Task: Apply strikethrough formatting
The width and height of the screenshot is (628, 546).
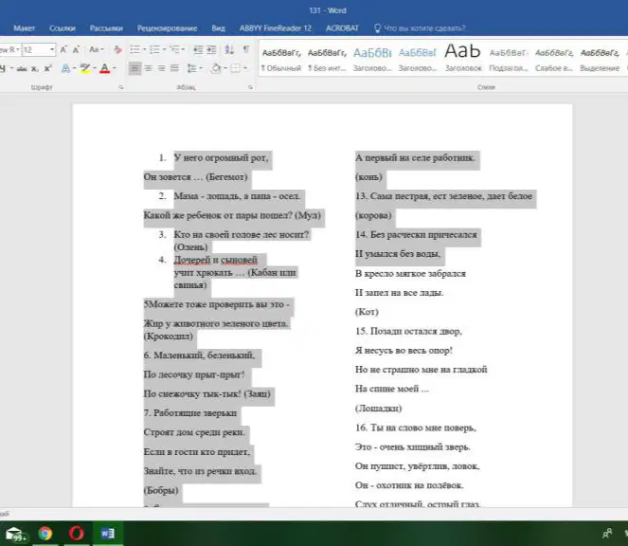Action: [x=22, y=68]
